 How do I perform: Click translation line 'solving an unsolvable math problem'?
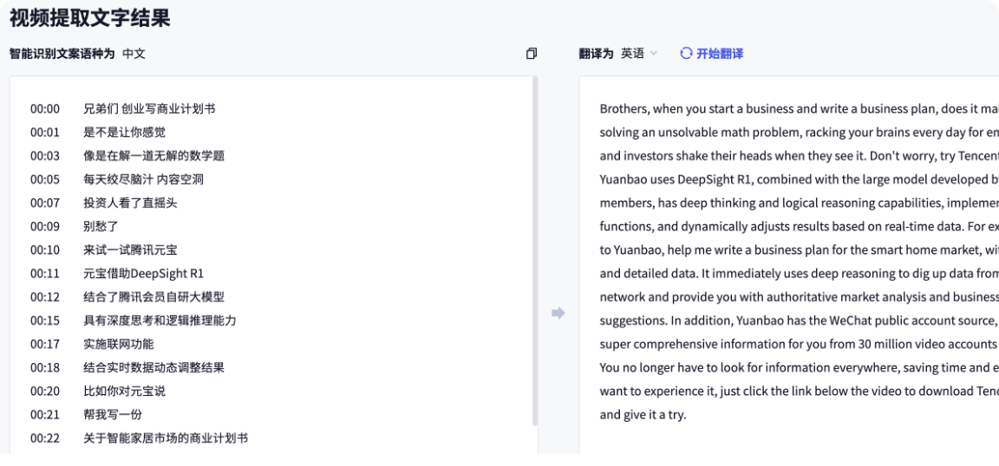(x=799, y=133)
